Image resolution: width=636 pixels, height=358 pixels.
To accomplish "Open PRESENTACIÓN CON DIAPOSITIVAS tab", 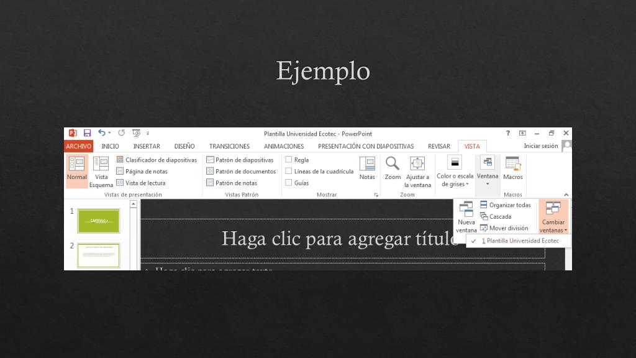I will coord(366,146).
